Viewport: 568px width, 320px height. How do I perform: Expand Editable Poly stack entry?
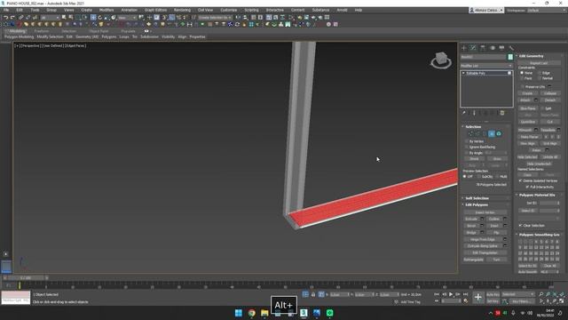point(463,73)
